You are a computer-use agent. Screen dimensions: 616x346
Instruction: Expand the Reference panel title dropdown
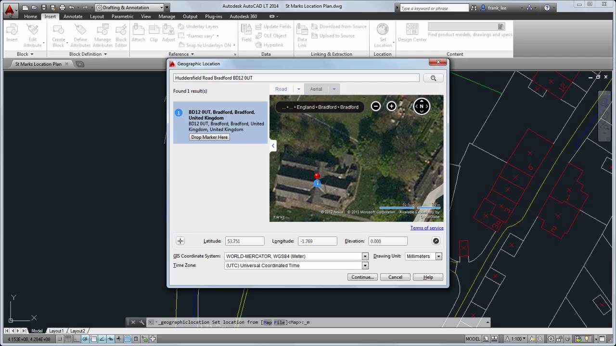pos(181,54)
